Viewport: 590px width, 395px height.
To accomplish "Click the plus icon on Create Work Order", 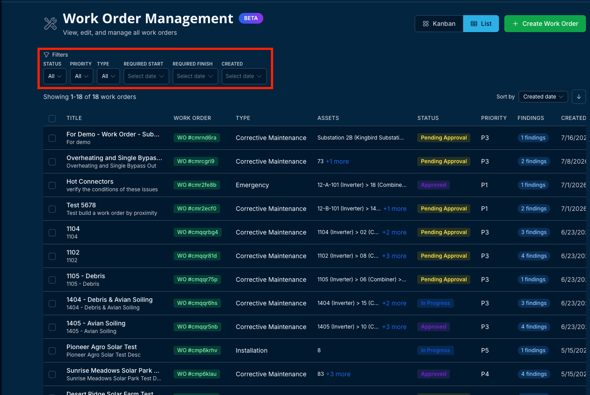I will (515, 24).
